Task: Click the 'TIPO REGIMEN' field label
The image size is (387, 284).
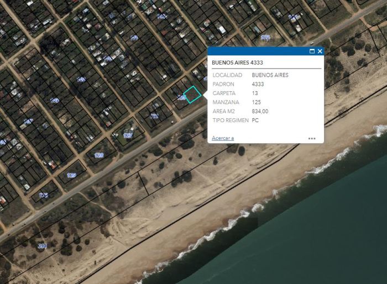Action: coord(231,120)
